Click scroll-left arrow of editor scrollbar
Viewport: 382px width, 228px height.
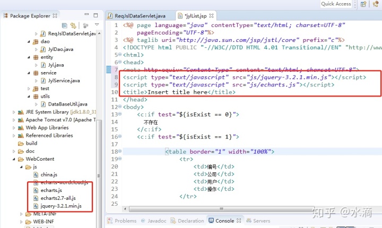[125, 209]
